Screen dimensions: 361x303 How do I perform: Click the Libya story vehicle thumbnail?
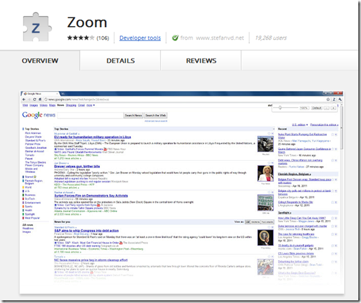(265, 144)
